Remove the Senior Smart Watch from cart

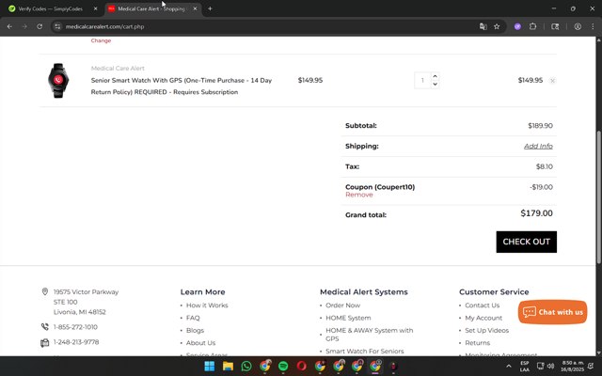coord(552,81)
